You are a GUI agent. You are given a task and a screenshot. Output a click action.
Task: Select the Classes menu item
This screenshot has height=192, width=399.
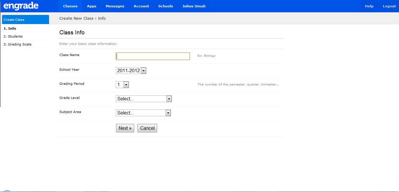coord(70,6)
